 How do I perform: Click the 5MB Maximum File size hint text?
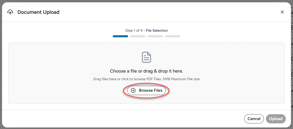point(181,79)
